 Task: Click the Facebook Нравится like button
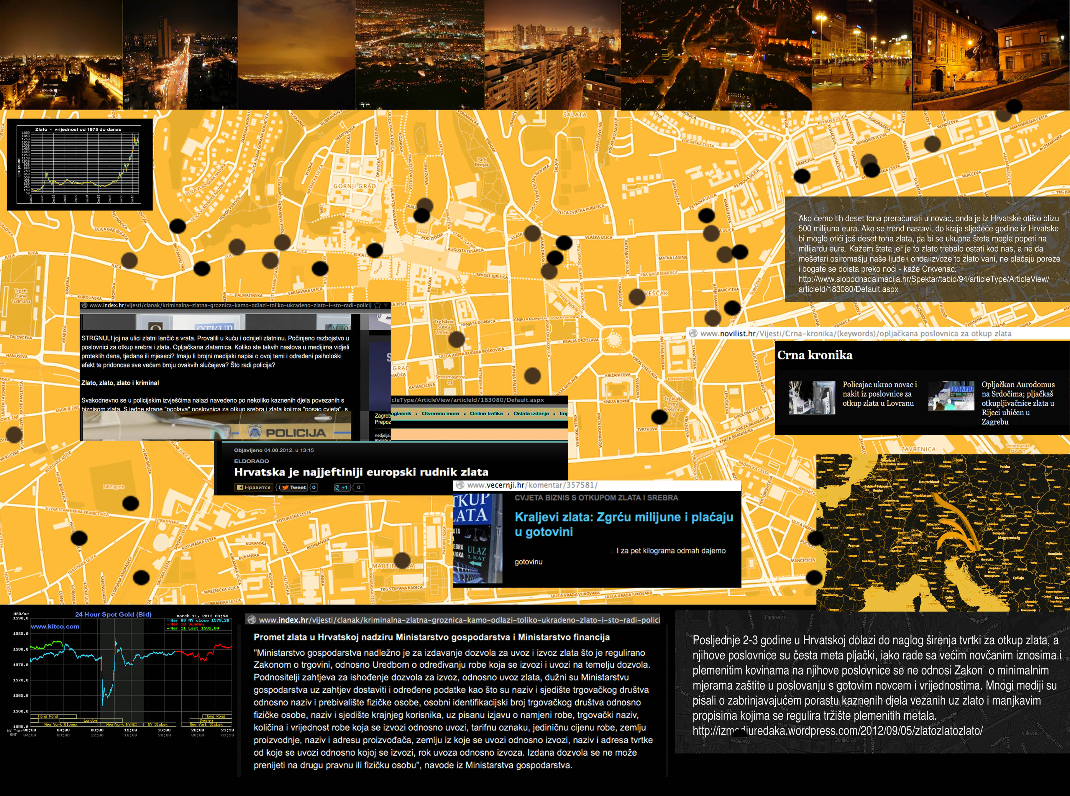253,487
